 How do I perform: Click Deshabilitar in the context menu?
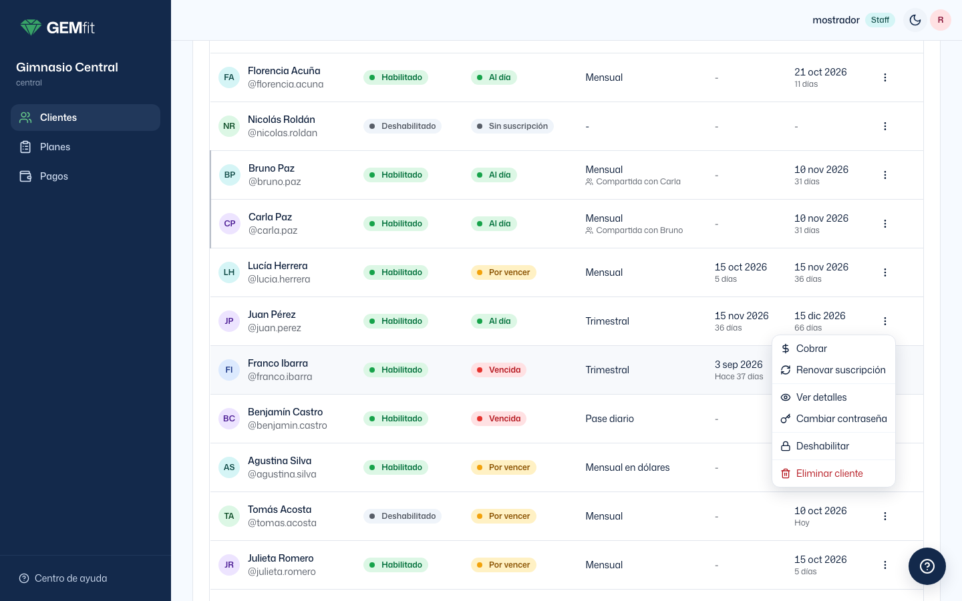(x=834, y=446)
